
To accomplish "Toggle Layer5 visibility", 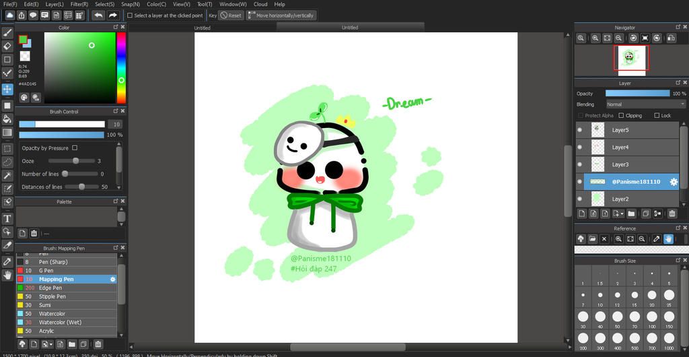I will coord(579,130).
